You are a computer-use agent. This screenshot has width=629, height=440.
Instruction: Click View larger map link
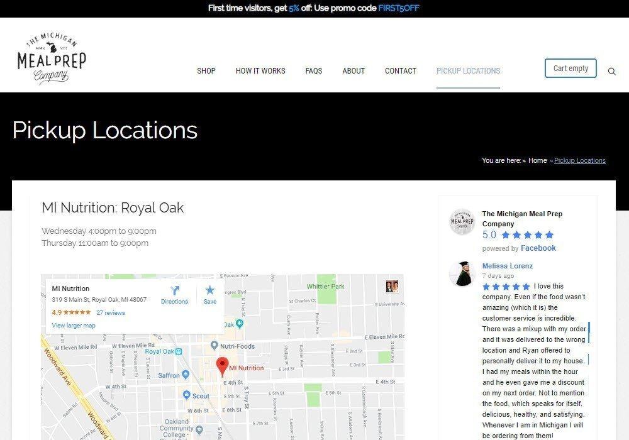(x=74, y=326)
